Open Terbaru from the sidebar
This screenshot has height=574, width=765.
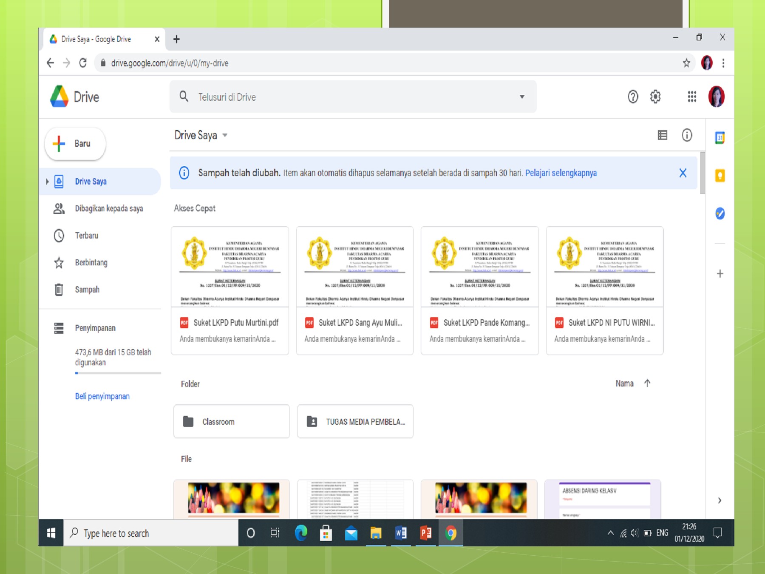pos(86,236)
